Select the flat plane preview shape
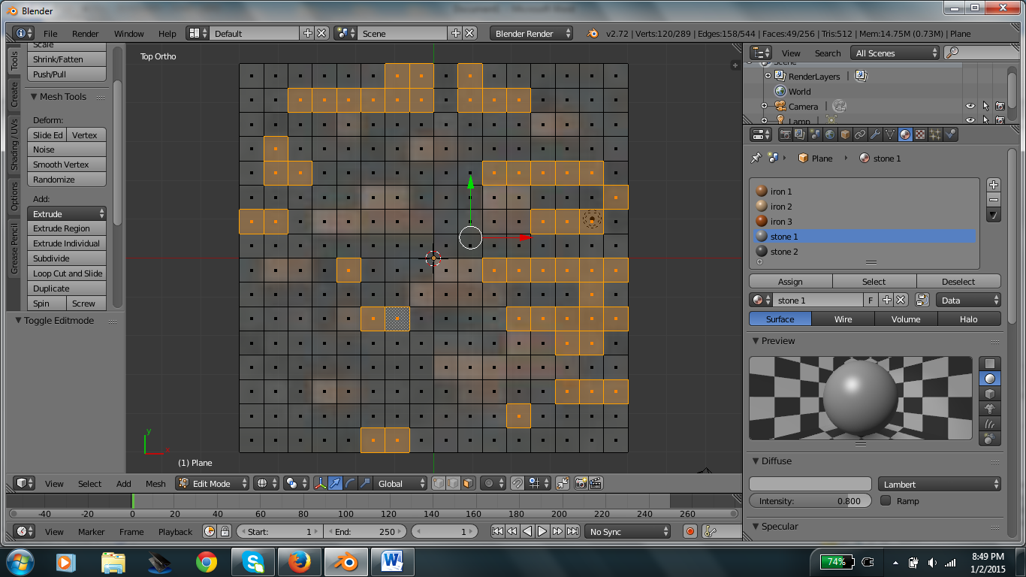Image resolution: width=1026 pixels, height=577 pixels. point(991,364)
